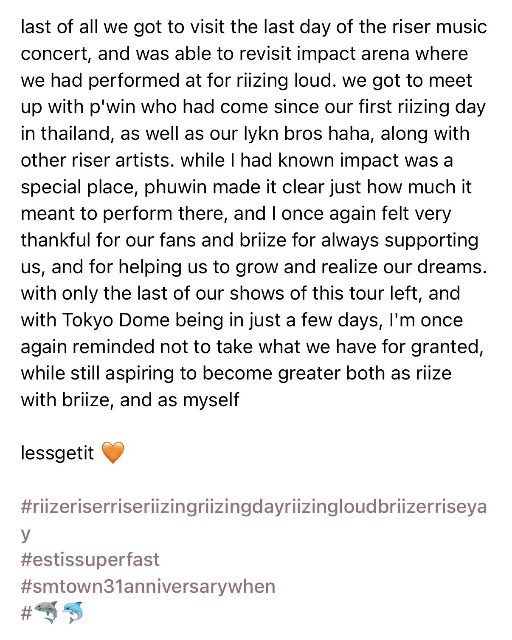Viewport: 512px width, 640px height.
Task: Click the word "lykn" in the text
Action: pos(261,133)
